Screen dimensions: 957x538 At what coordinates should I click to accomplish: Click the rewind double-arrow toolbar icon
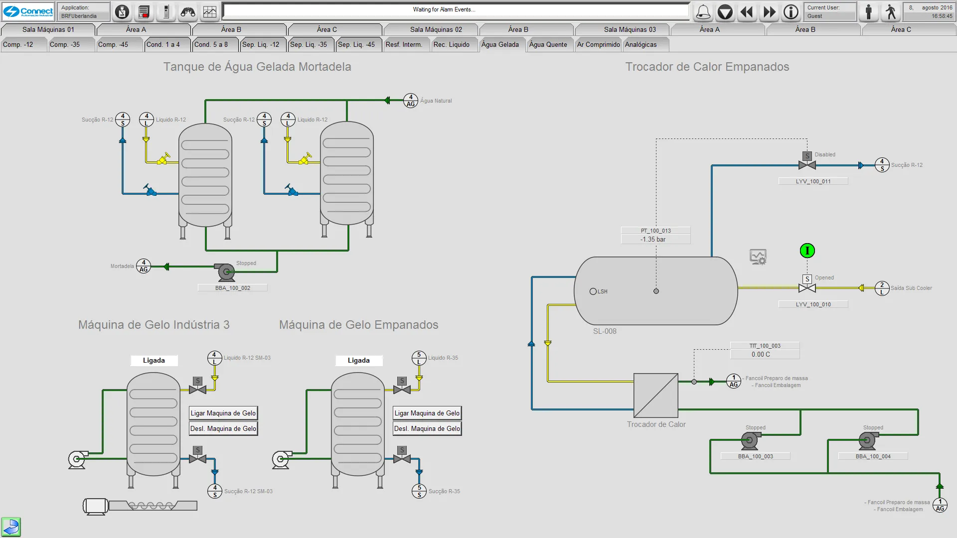point(747,12)
